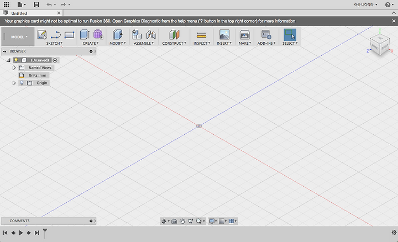Viewport: 398px width, 242px height.
Task: Toggle Comments panel pin dot
Action: (91, 221)
